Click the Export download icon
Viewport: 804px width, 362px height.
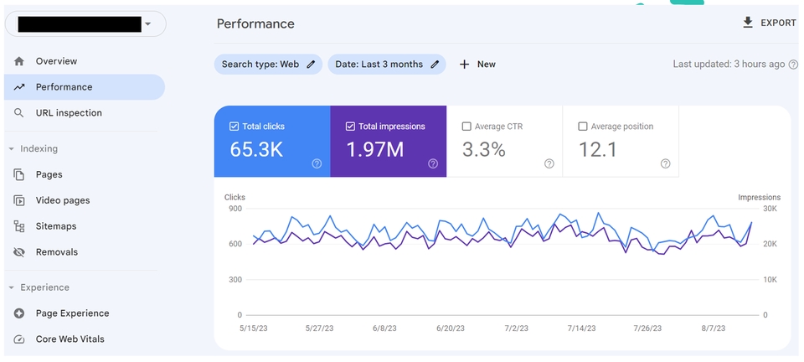[x=748, y=23]
